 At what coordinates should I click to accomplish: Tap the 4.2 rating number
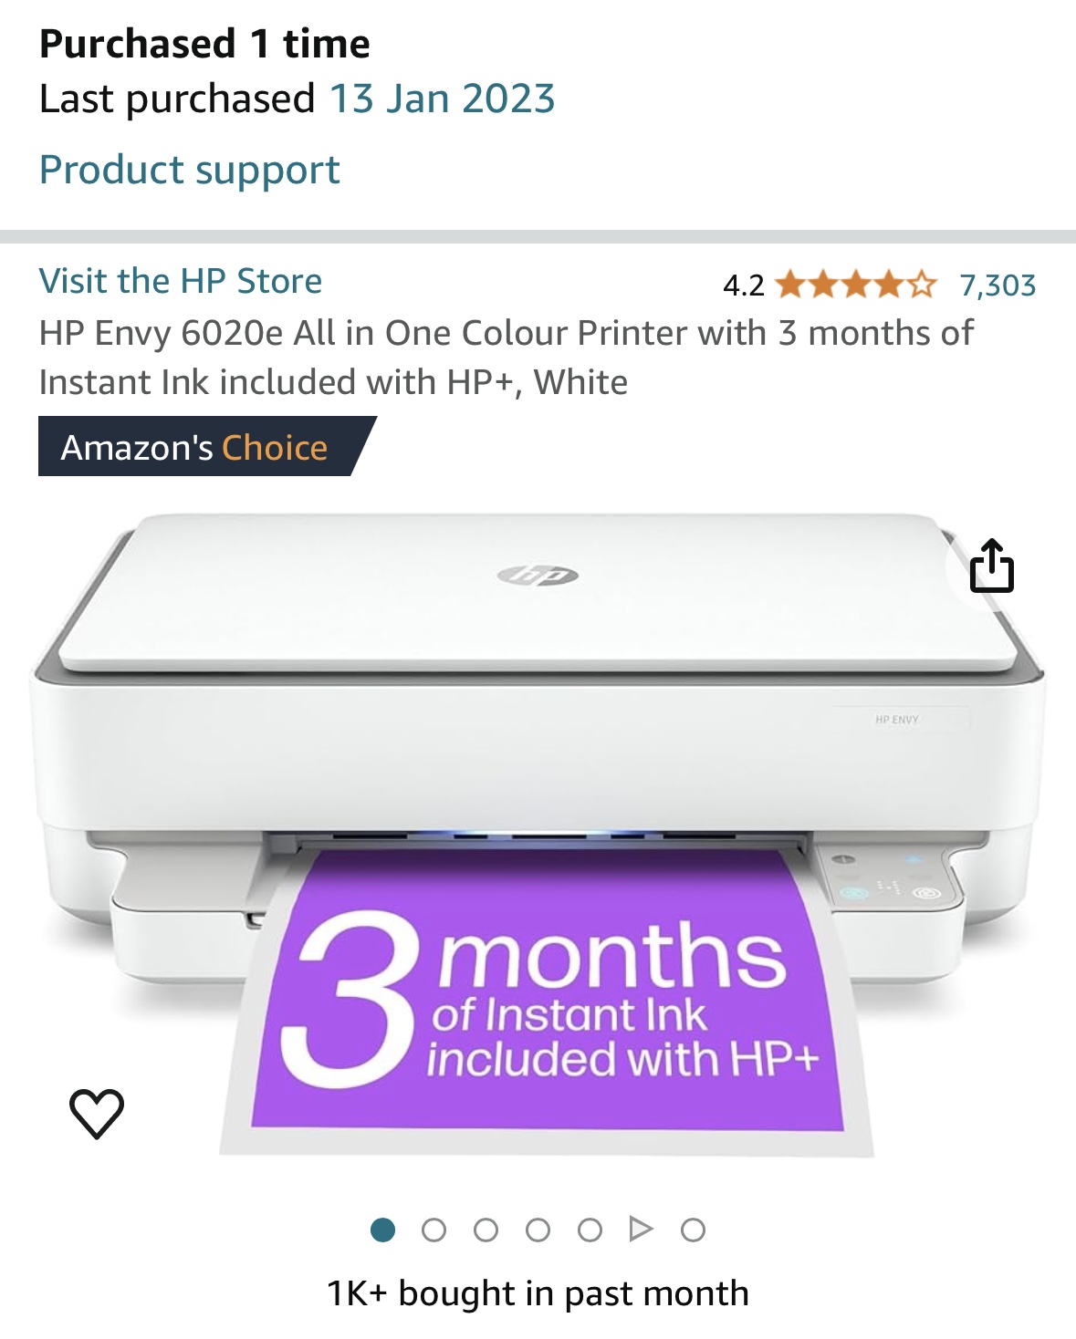click(x=744, y=285)
